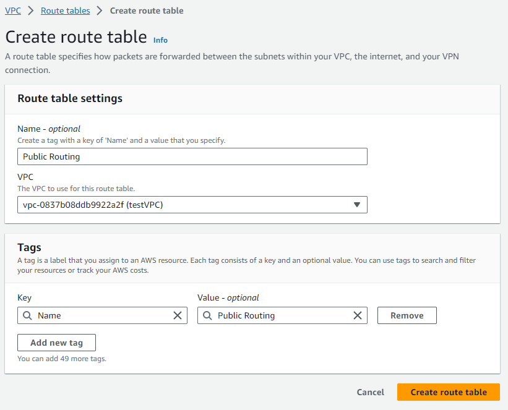Screen dimensions: 508x410
Task: Click the Create route table button
Action: coord(449,392)
